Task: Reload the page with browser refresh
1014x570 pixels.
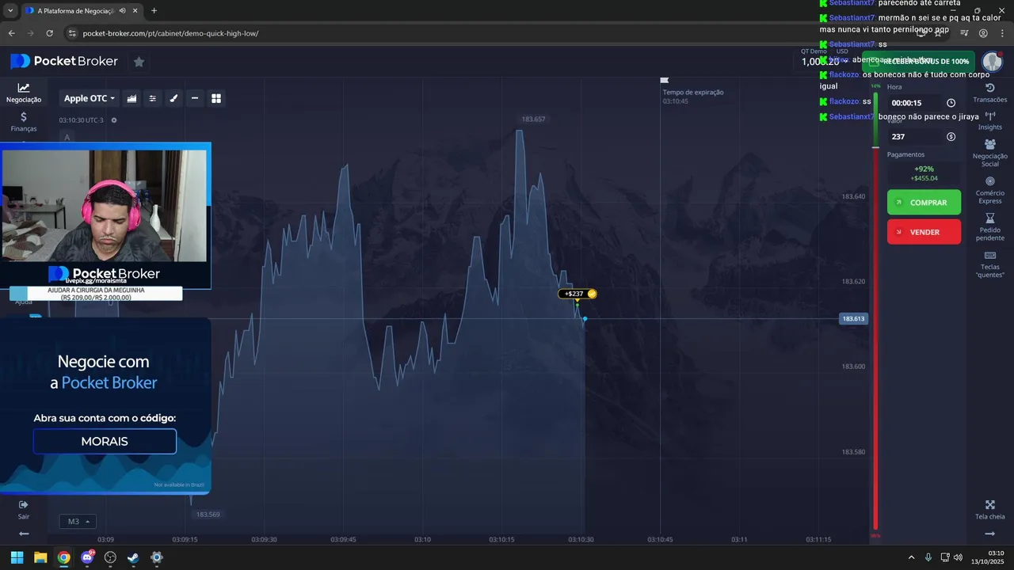Action: (50, 33)
